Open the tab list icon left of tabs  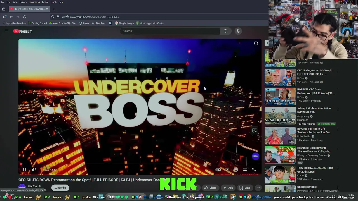pyautogui.click(x=4, y=9)
